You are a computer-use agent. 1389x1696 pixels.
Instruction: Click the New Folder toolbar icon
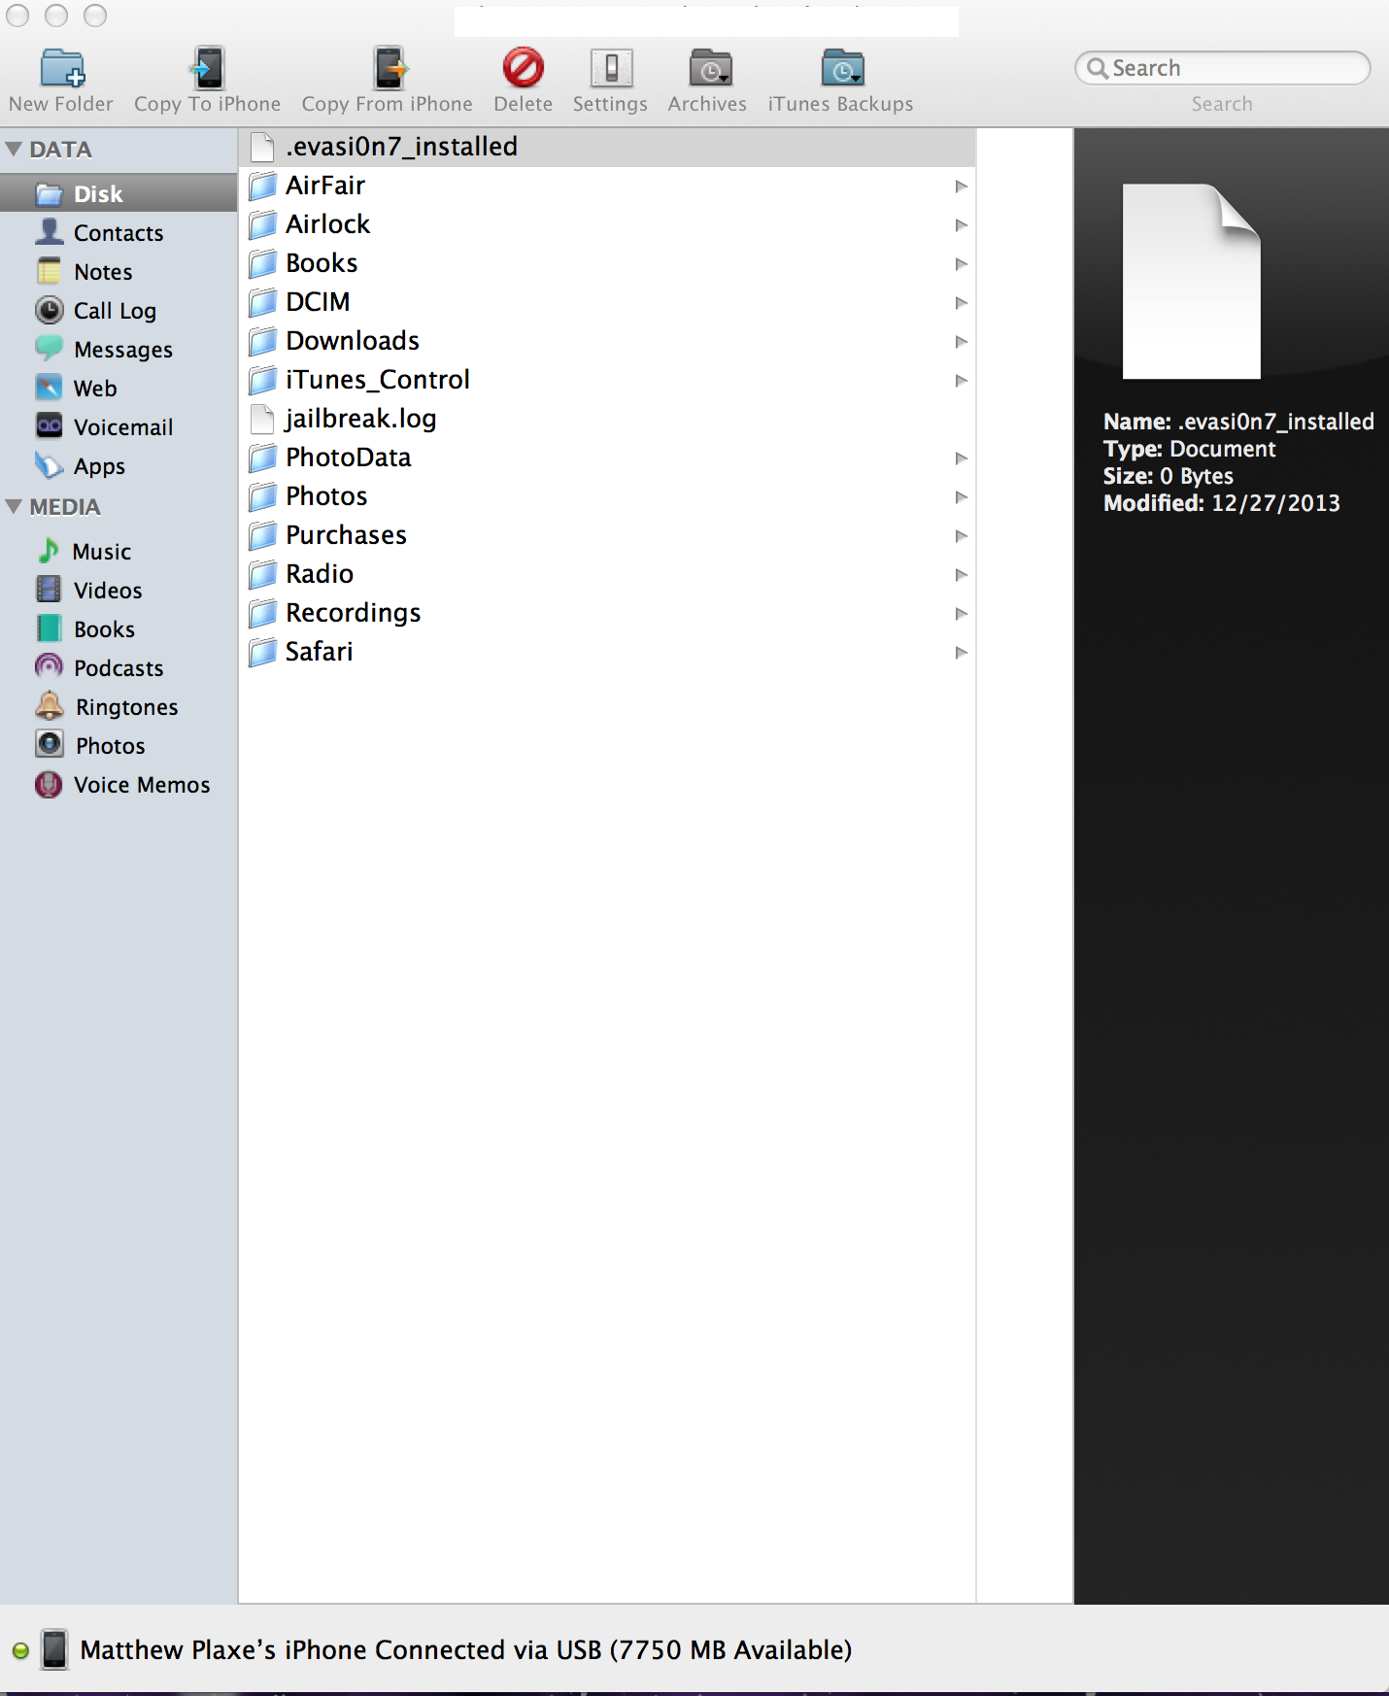[x=63, y=68]
